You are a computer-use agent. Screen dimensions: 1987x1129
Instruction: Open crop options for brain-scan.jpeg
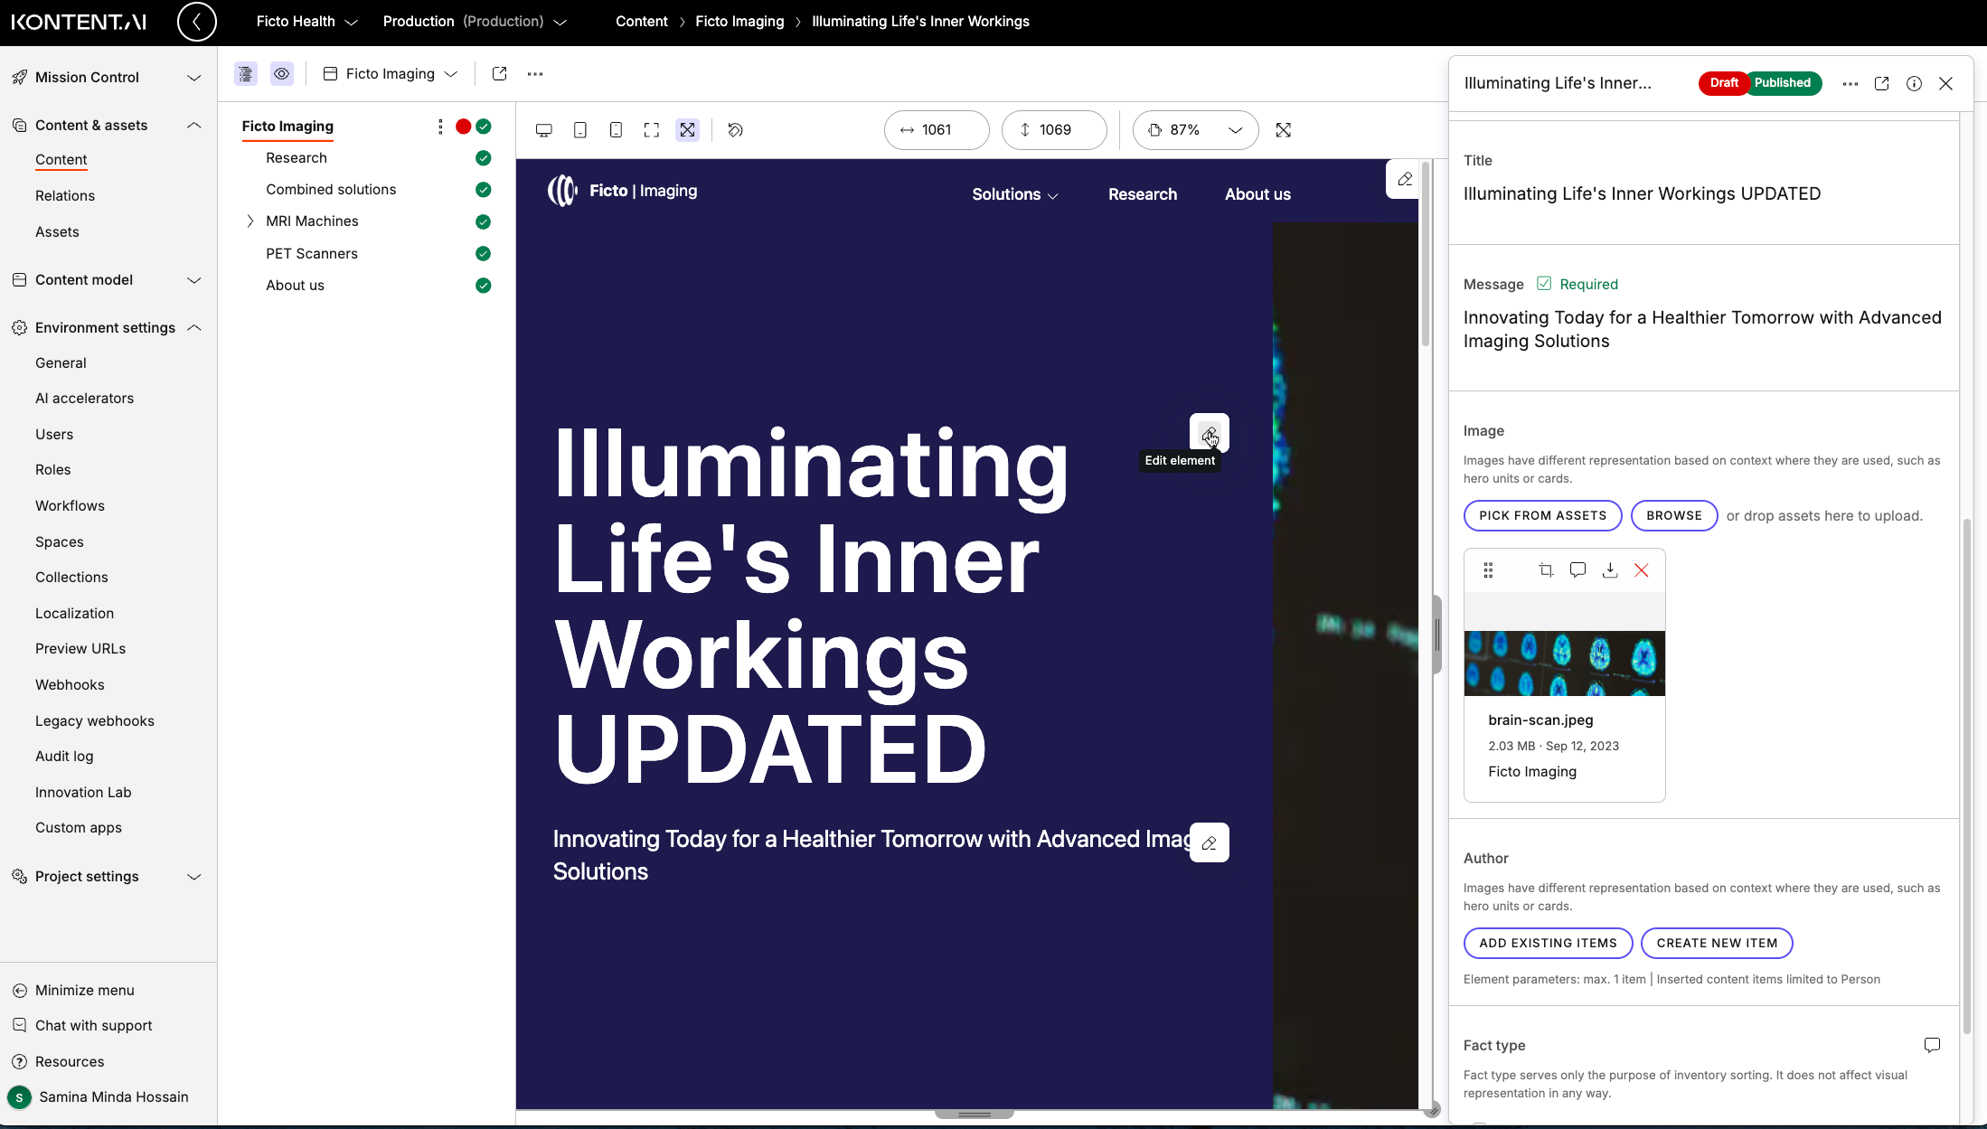1546,569
